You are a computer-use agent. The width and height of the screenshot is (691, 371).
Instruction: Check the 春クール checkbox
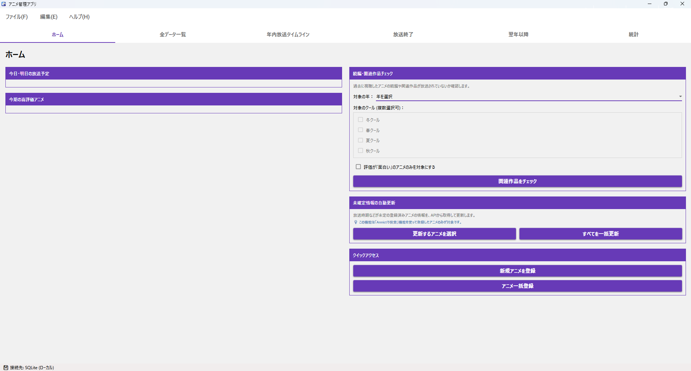[x=360, y=130]
